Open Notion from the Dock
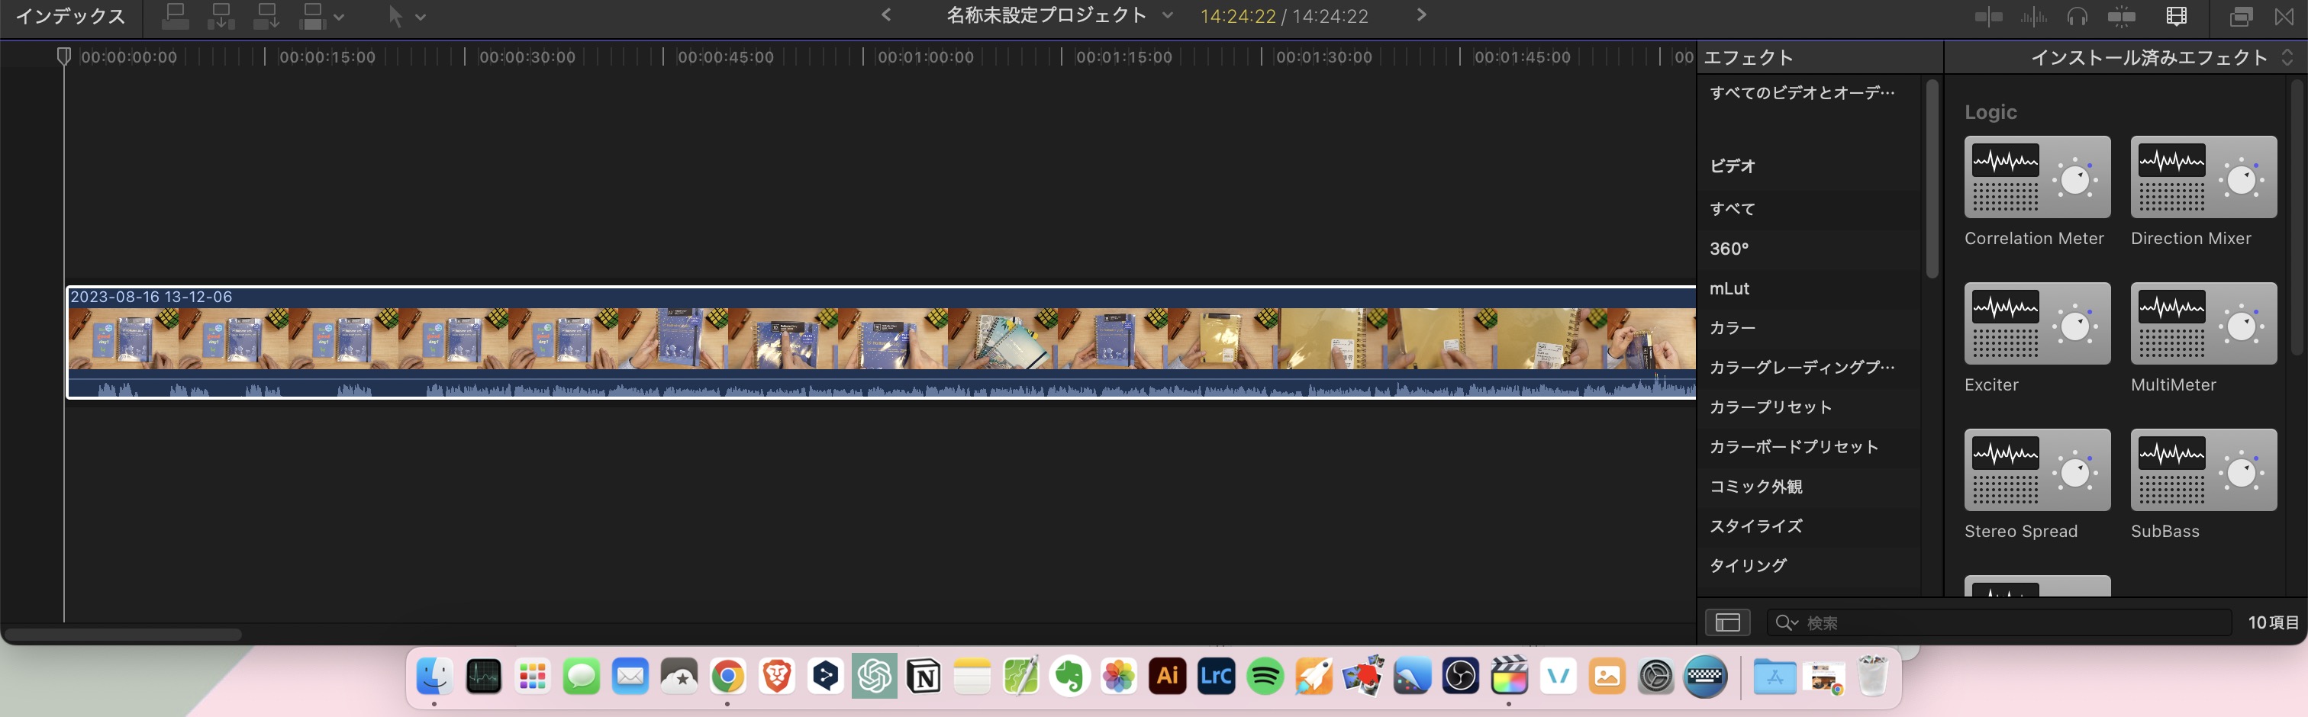Image resolution: width=2308 pixels, height=717 pixels. [923, 677]
